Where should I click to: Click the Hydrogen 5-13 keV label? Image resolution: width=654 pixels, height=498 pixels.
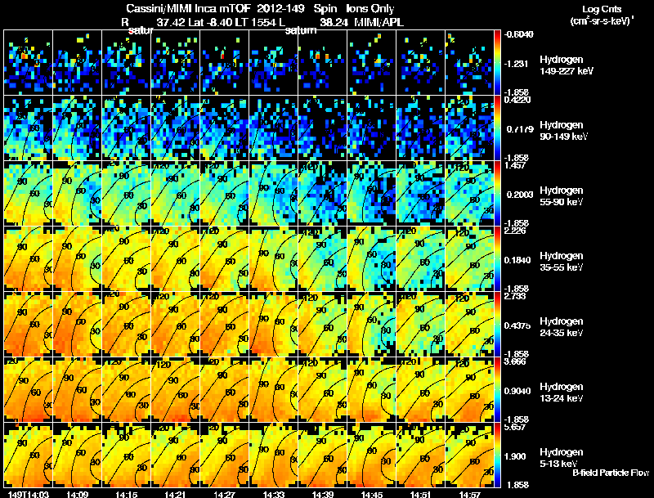tap(561, 458)
